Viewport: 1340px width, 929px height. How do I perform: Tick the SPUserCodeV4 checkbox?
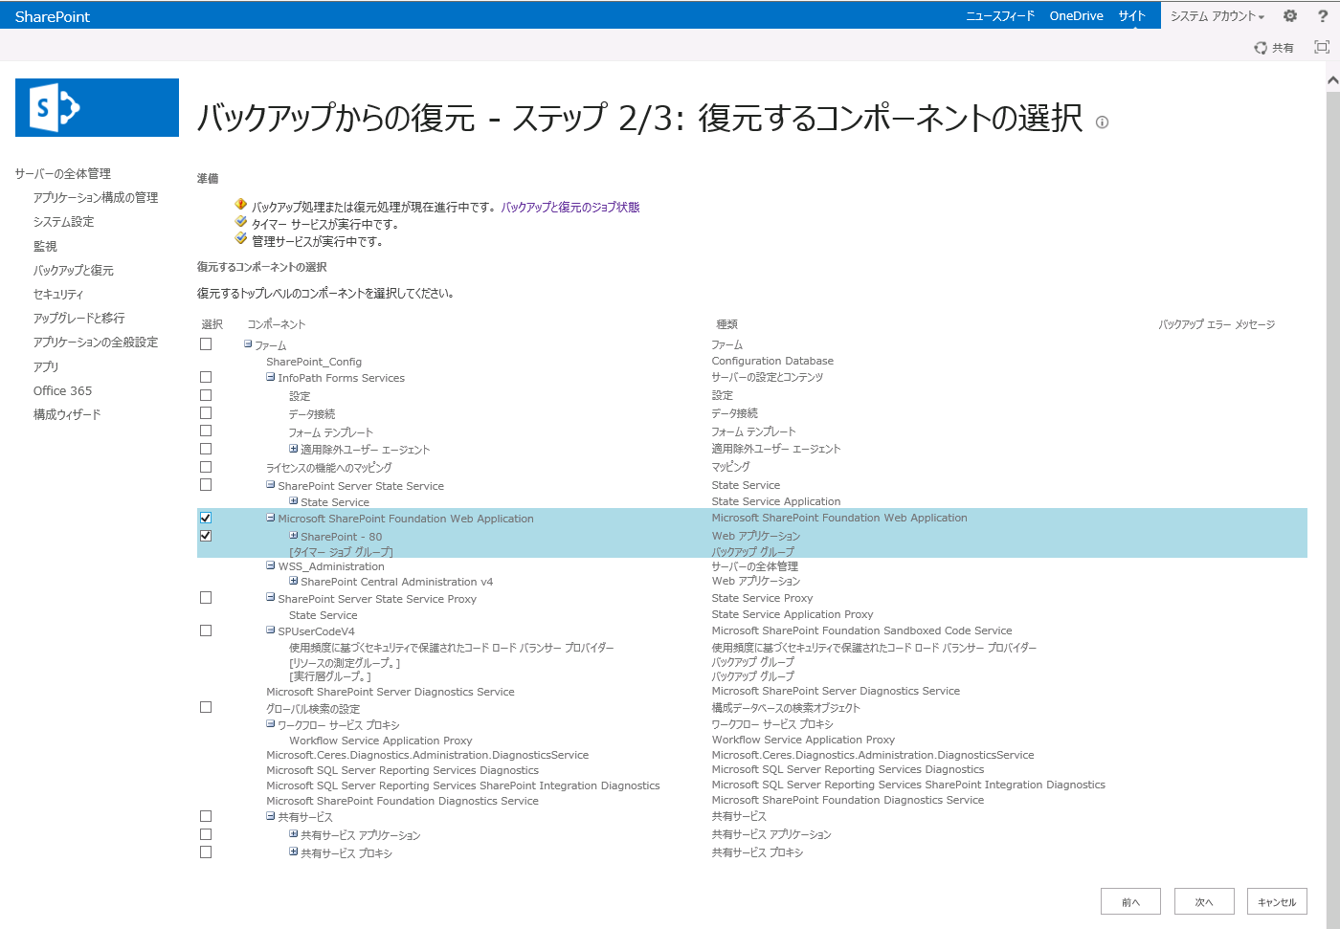[x=206, y=630]
